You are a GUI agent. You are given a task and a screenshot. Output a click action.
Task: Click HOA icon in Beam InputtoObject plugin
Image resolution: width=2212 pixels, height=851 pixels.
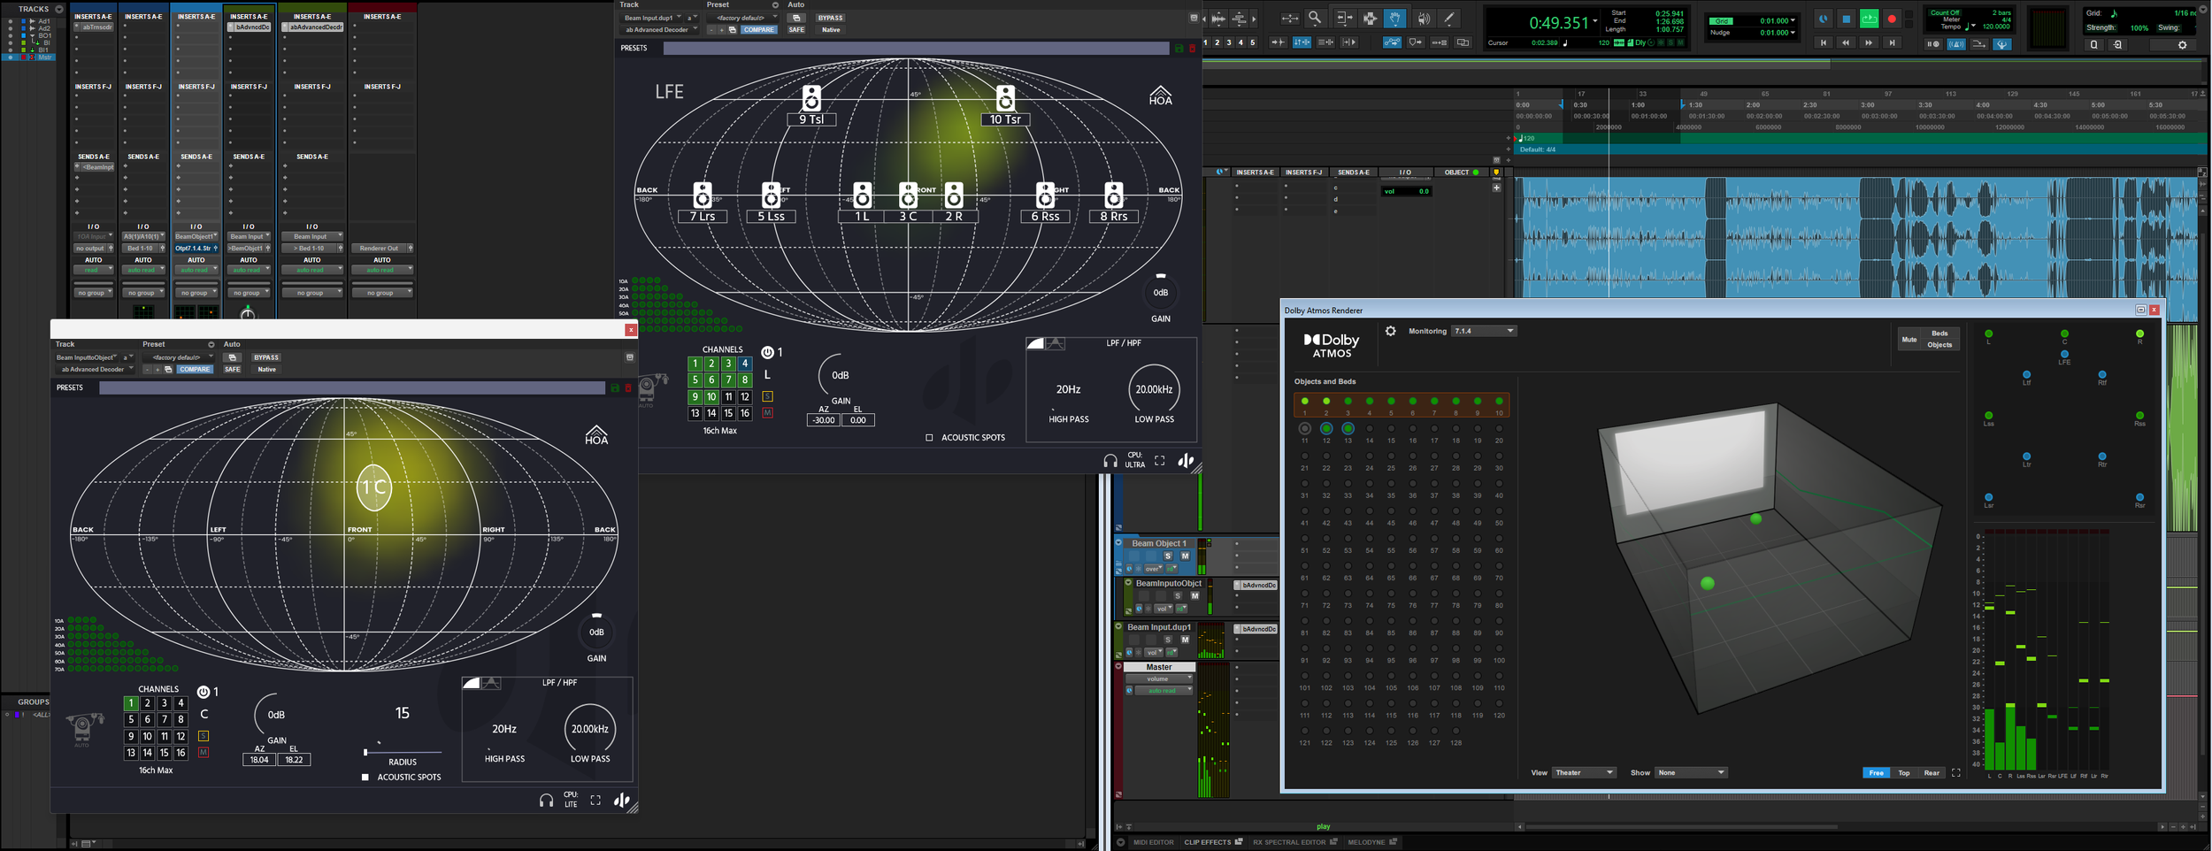tap(596, 434)
